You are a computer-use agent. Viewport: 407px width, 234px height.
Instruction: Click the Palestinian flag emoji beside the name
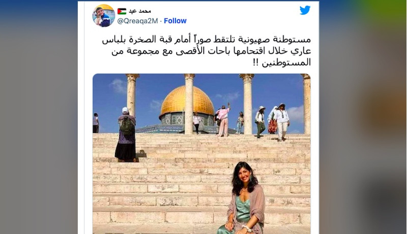pos(122,11)
